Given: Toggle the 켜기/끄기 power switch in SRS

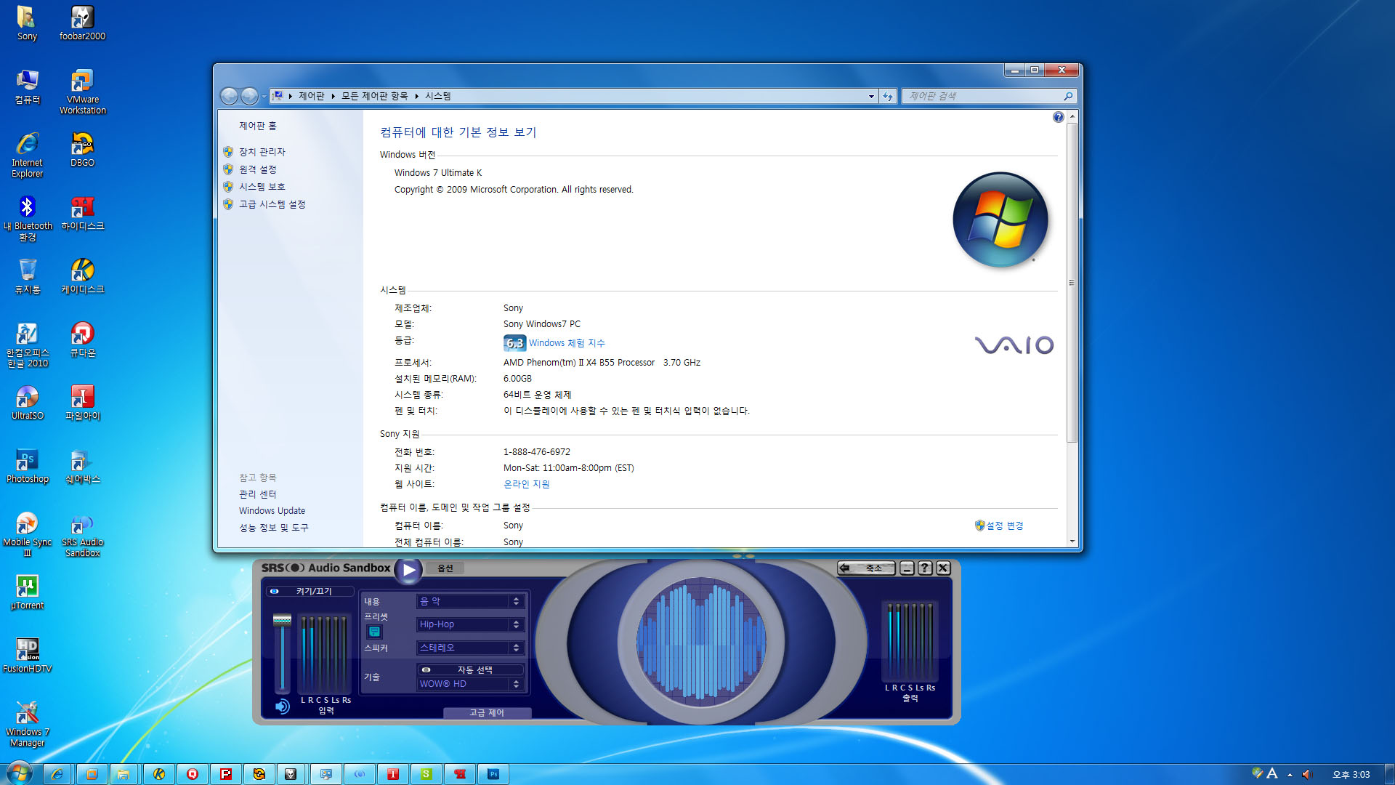Looking at the screenshot, I should 310,591.
